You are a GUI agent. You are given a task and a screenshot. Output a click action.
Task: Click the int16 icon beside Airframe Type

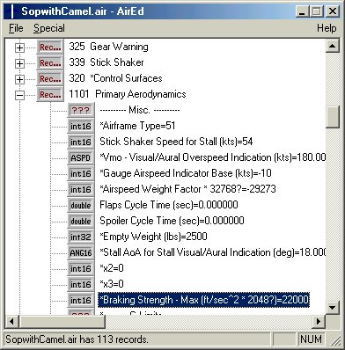81,126
